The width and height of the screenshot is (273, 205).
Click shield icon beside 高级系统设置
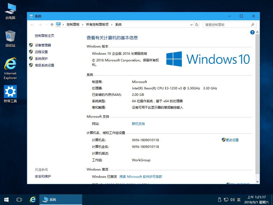31,65
